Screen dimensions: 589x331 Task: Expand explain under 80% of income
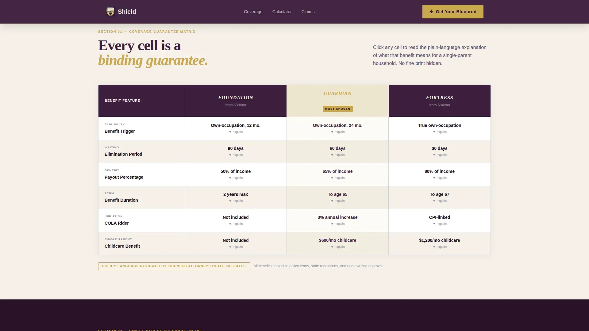click(x=440, y=178)
